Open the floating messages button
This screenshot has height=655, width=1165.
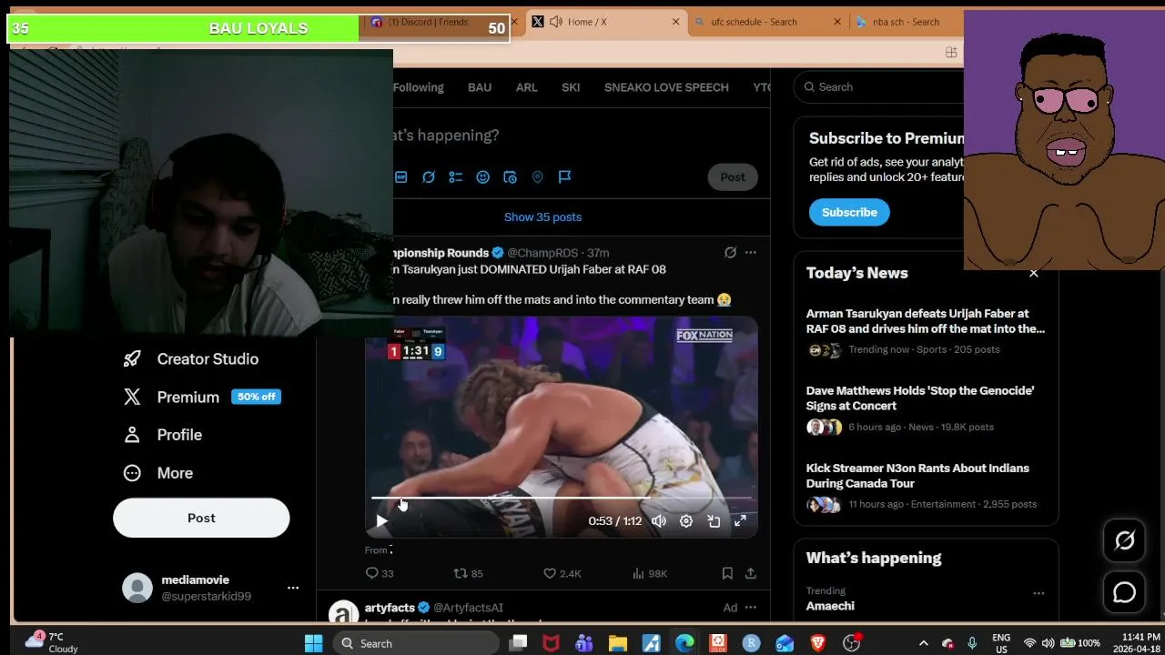tap(1125, 592)
